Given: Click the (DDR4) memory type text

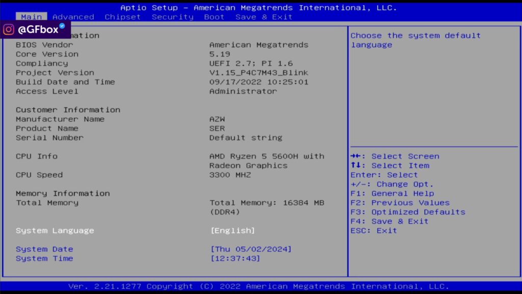Looking at the screenshot, I should click(225, 212).
